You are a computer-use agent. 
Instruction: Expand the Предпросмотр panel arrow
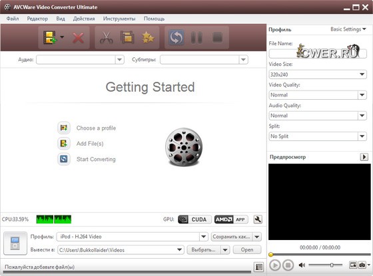(364, 157)
